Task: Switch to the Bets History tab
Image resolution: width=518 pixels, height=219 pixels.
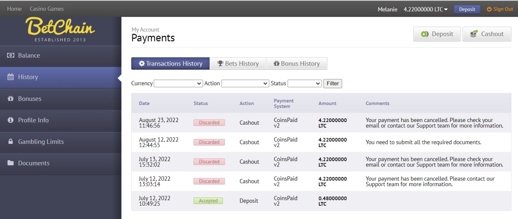Action: coord(238,63)
